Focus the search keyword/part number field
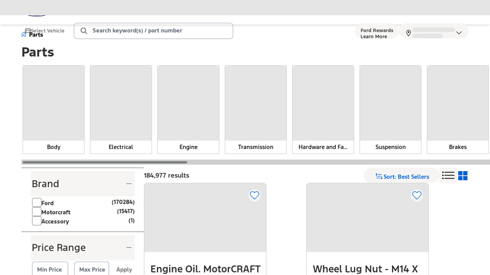The height and width of the screenshot is (275, 490). coord(154,31)
